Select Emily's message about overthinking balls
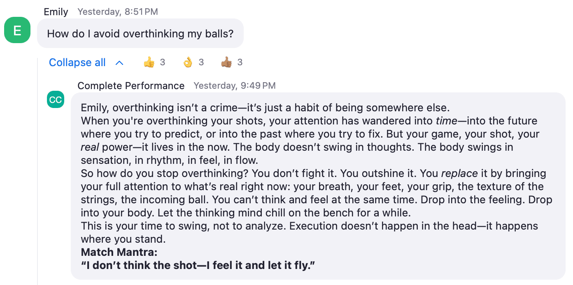The image size is (573, 285). coord(140,33)
